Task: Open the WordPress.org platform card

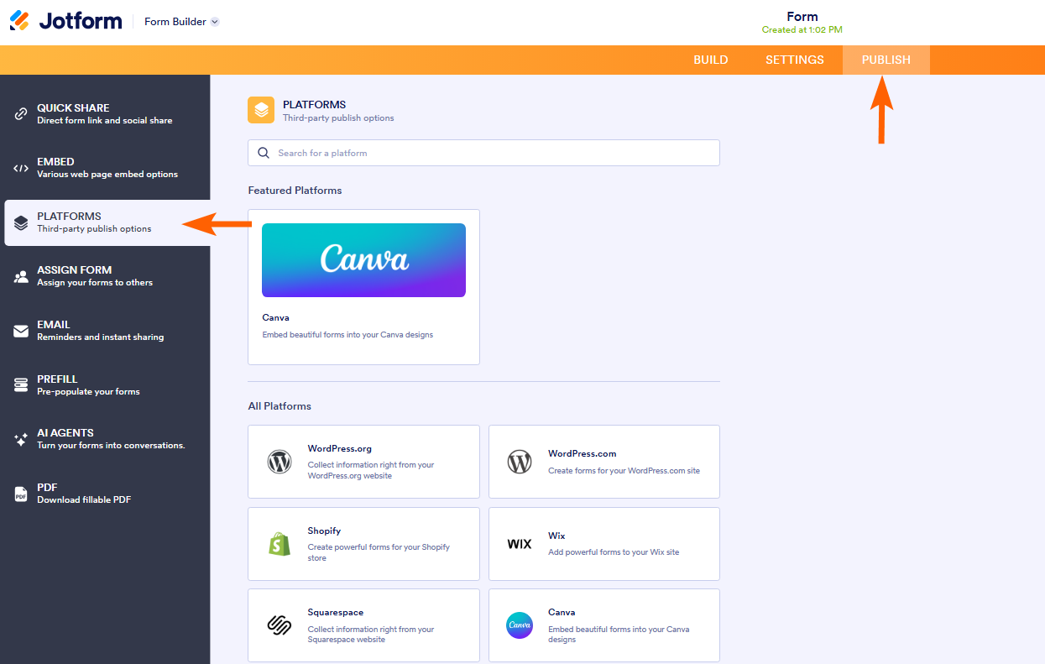Action: 363,461
